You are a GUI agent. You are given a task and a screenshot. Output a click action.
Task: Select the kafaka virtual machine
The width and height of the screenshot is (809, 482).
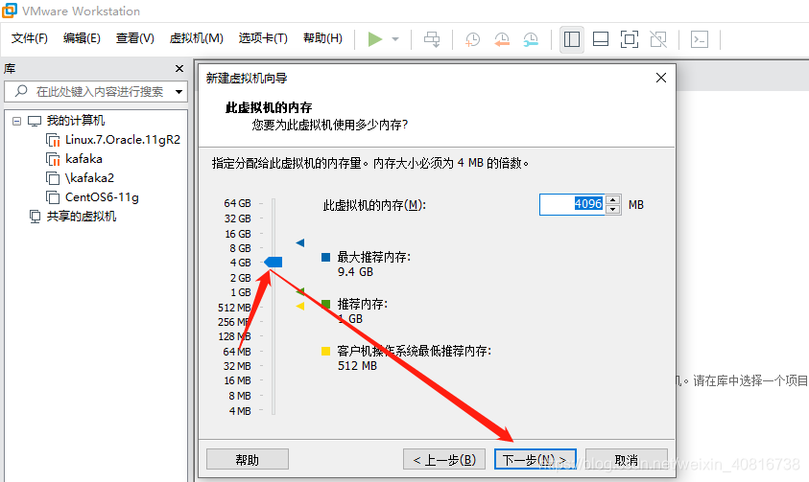click(x=83, y=159)
